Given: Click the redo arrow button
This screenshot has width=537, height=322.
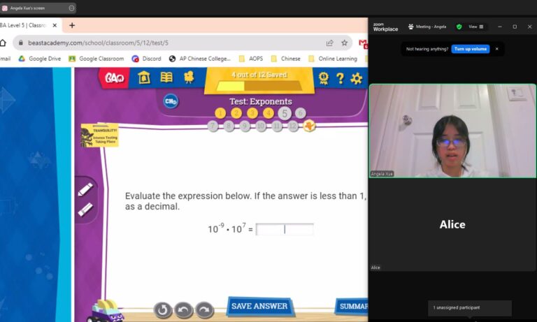Looking at the screenshot, I should [204, 310].
